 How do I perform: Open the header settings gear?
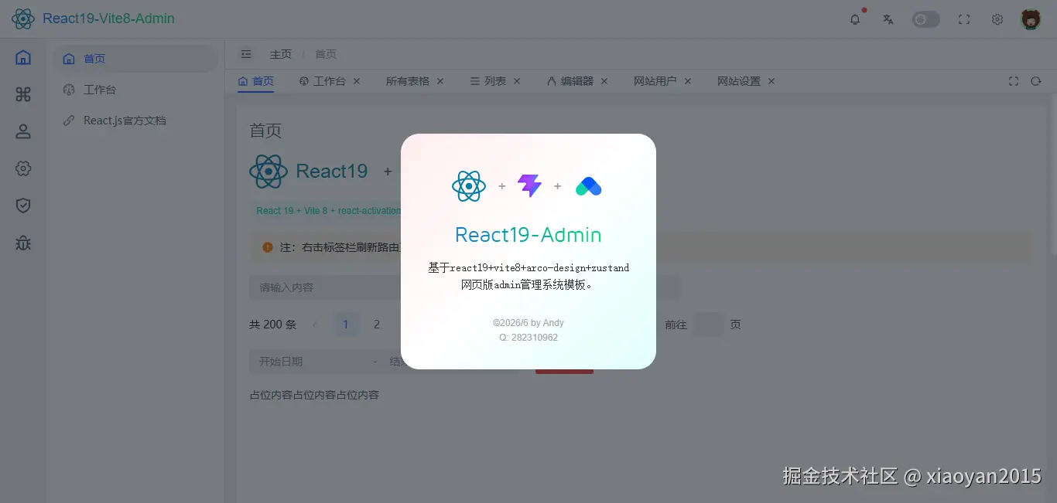click(997, 19)
